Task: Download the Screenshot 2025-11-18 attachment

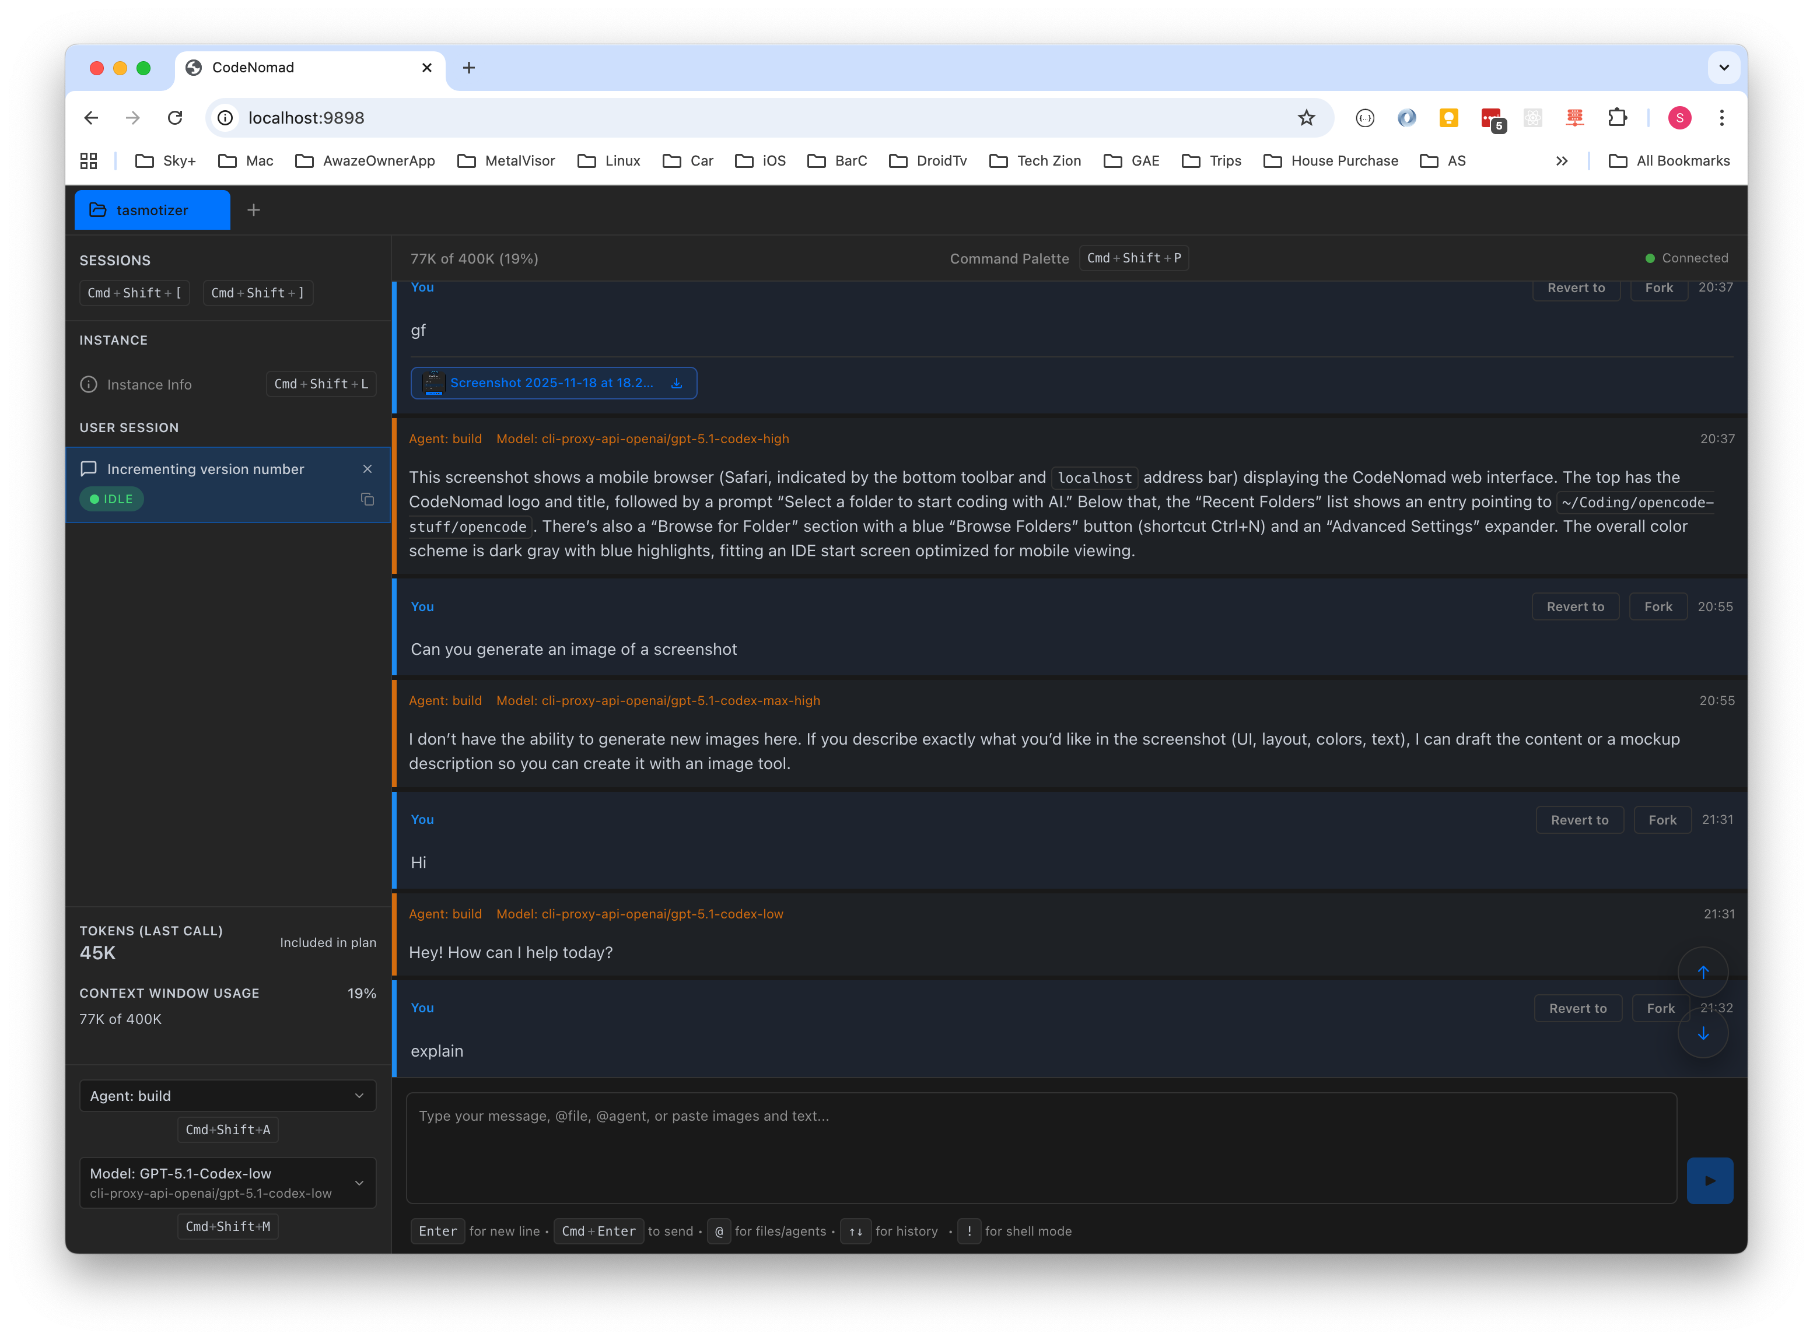Action: [x=676, y=383]
